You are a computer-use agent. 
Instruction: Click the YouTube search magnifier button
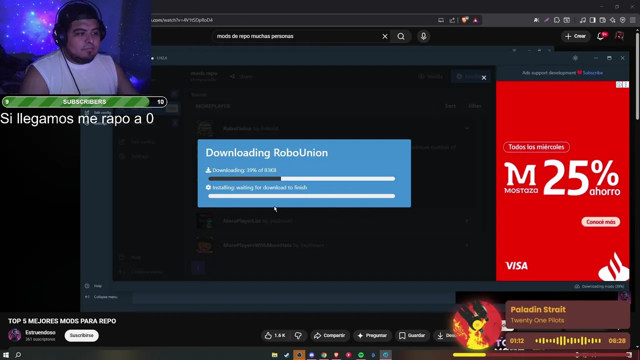point(401,36)
